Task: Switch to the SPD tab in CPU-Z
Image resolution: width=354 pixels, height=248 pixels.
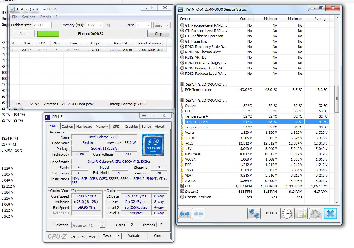Action: coord(116,127)
